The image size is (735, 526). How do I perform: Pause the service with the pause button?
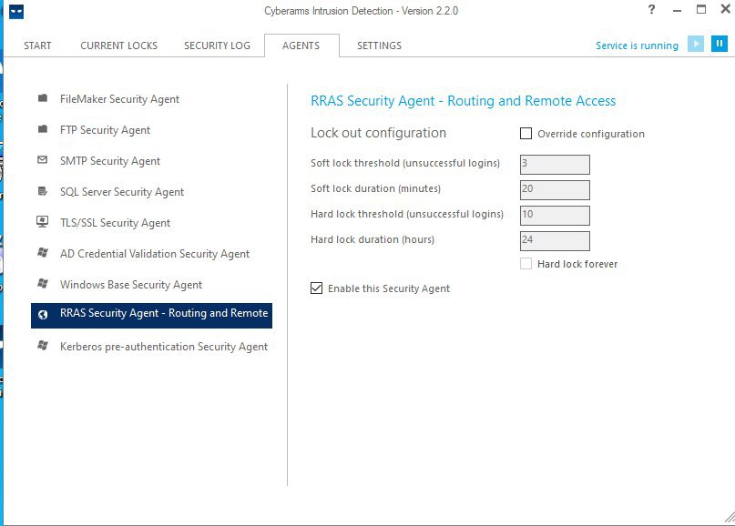click(720, 44)
